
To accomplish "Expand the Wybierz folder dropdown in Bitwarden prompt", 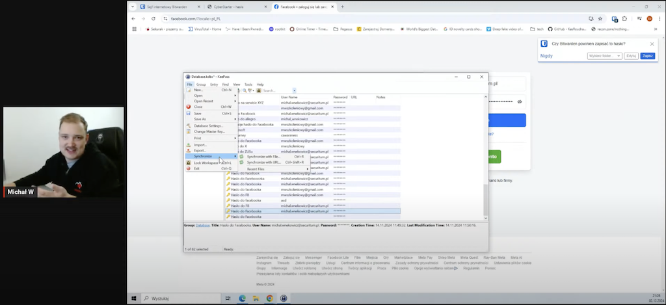I will click(x=604, y=57).
